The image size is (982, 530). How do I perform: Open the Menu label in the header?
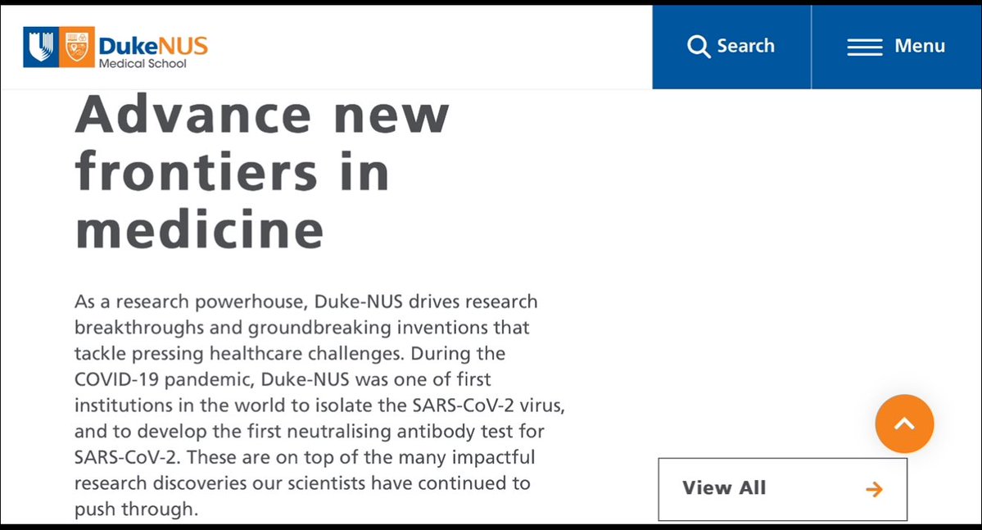(920, 46)
